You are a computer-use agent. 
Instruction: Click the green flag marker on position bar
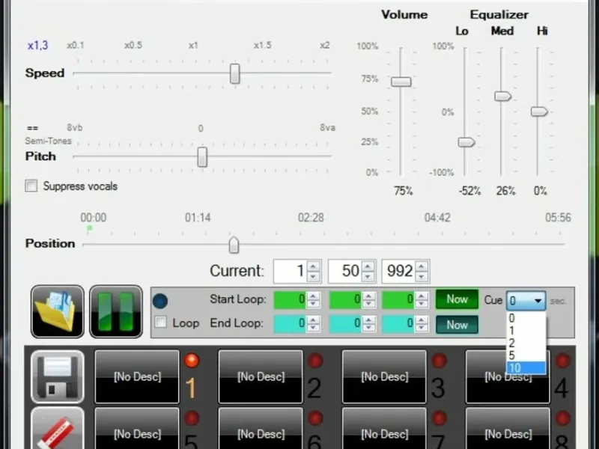click(89, 229)
